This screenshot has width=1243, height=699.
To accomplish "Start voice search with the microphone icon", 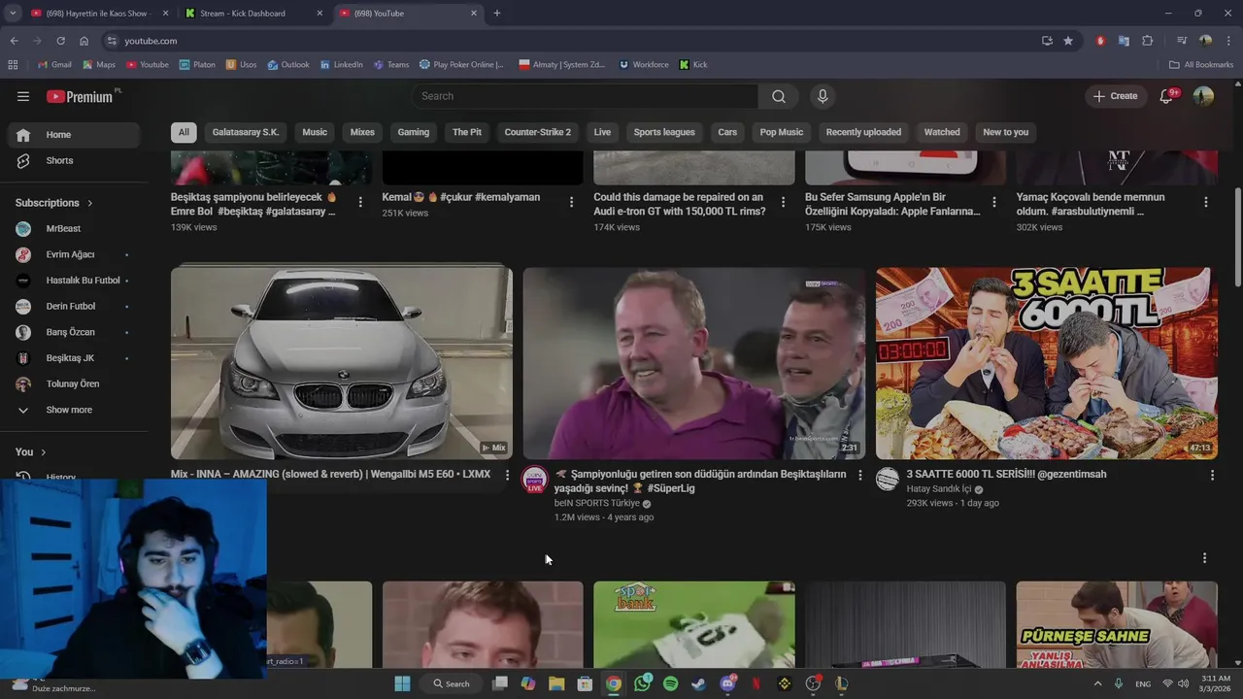I will [823, 96].
